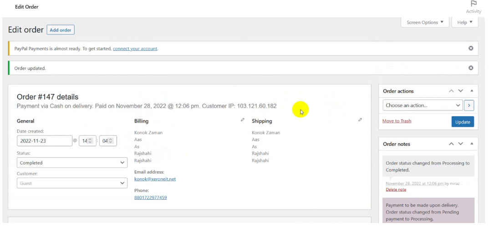This screenshot has width=489, height=228.
Task: Apply the chosen order action arrow button
Action: click(469, 105)
